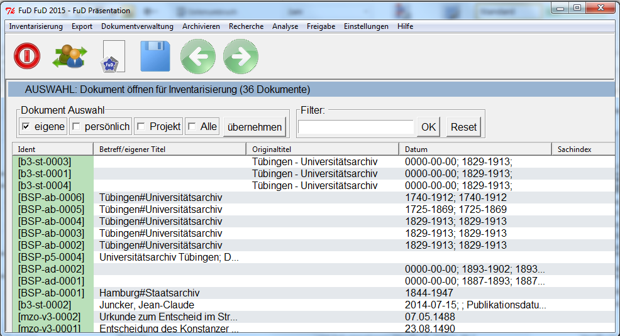Viewport: 620px width, 336px height.
Task: Open the Export menu
Action: tap(82, 26)
